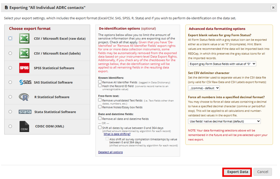
Task: Click the CSV / Microsoft Excel (raw data) label
Action: coord(59,38)
